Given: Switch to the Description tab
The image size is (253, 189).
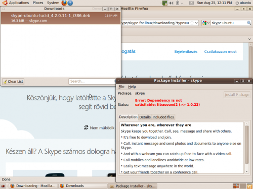Looking at the screenshot, I should (128, 117).
